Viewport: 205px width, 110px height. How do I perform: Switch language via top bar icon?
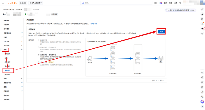[180, 3]
